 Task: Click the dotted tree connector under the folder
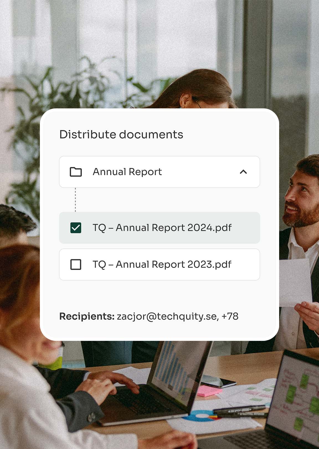75,200
